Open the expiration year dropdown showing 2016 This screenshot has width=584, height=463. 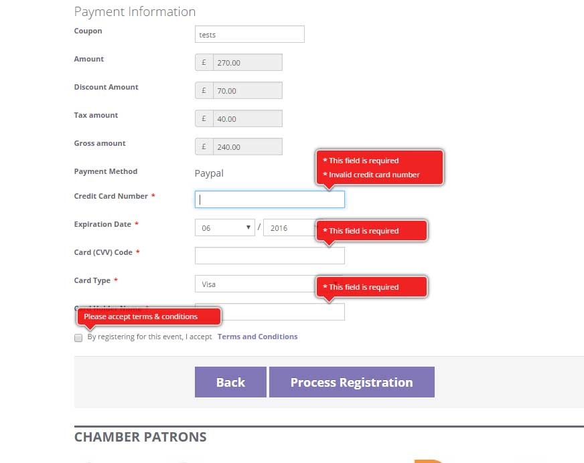289,227
